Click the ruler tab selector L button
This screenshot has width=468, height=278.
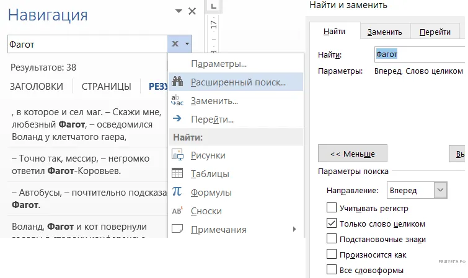pyautogui.click(x=214, y=6)
